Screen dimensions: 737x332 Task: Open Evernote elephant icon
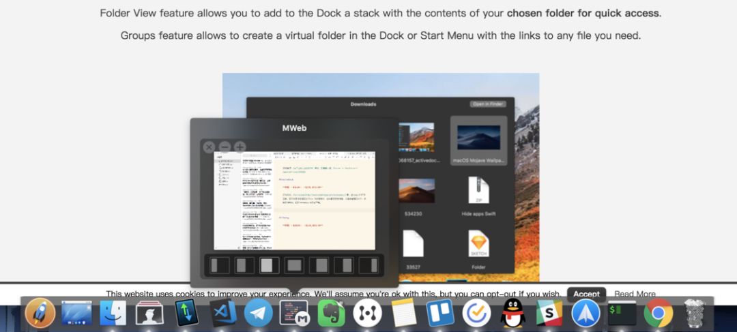(x=331, y=313)
